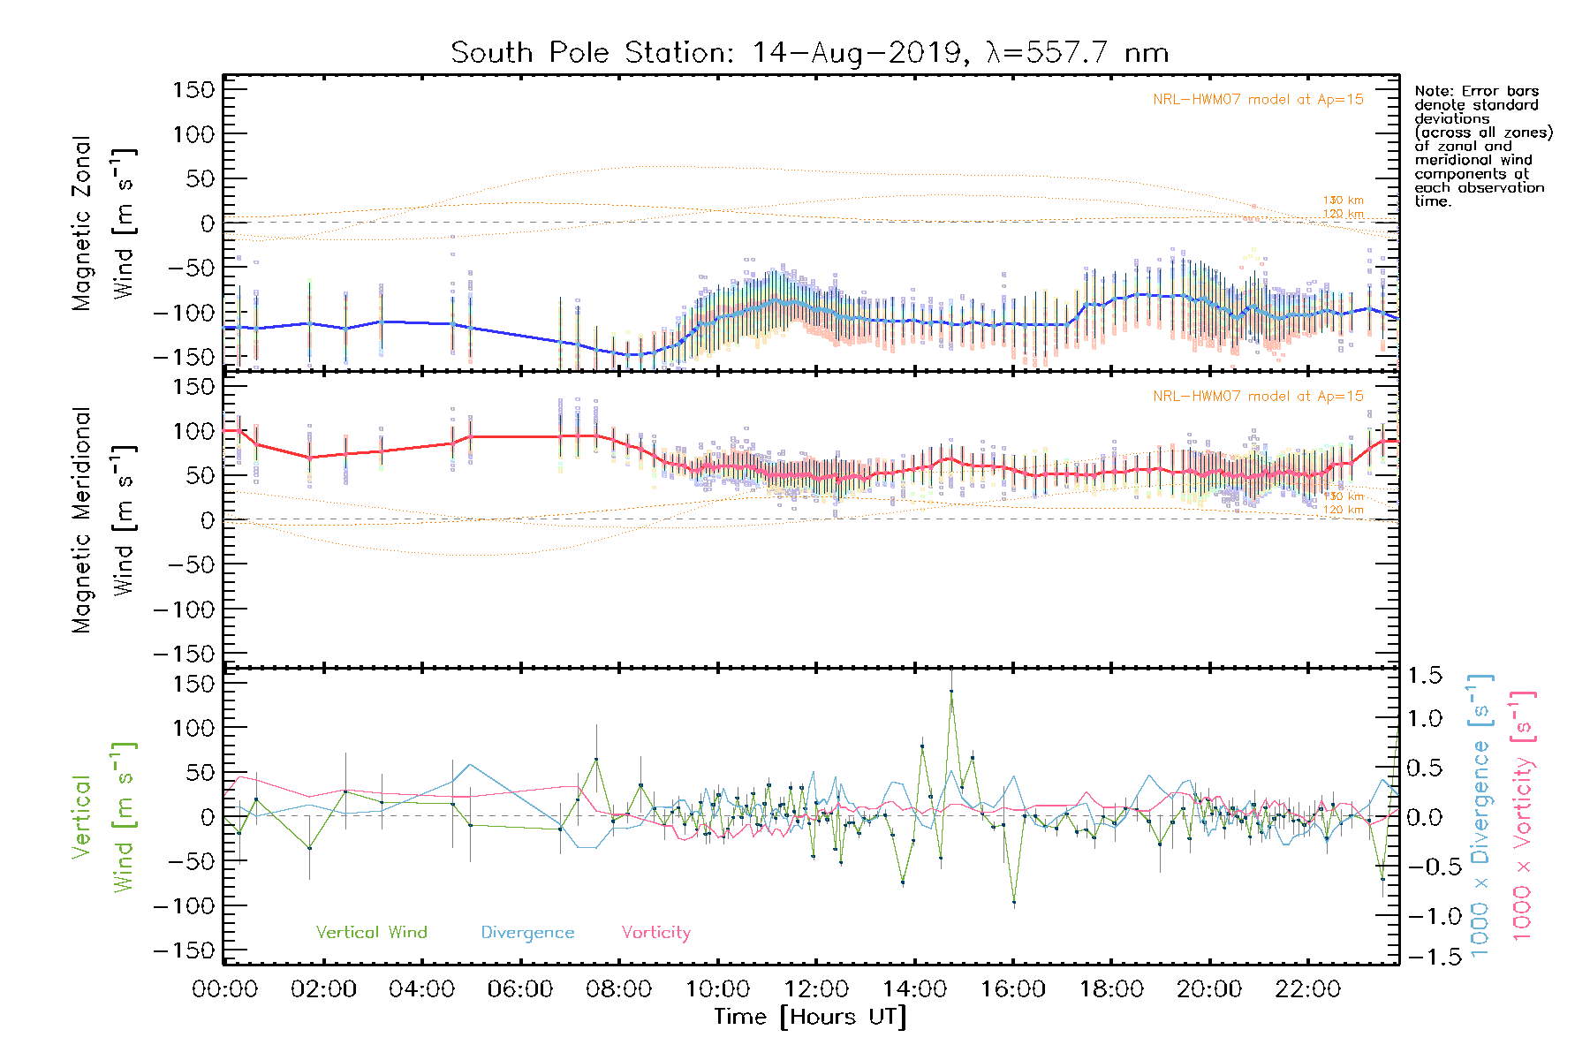Click the 00:00 time tick label
1590x1060 pixels.
tap(225, 989)
